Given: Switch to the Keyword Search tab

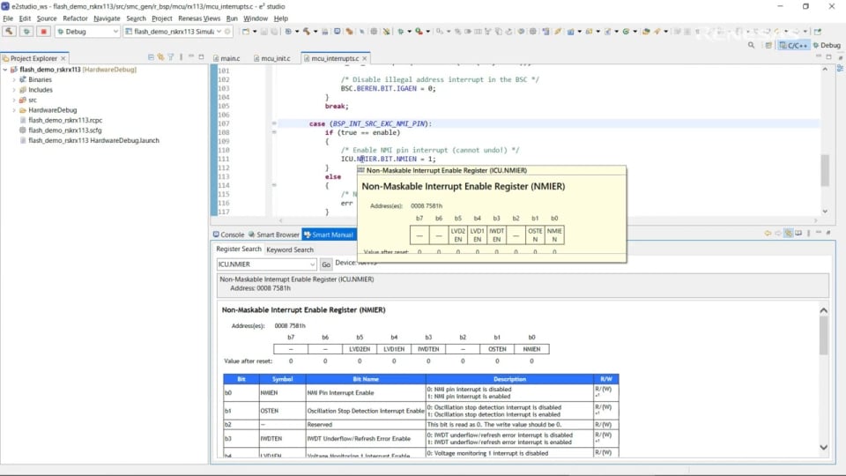Looking at the screenshot, I should pyautogui.click(x=290, y=249).
